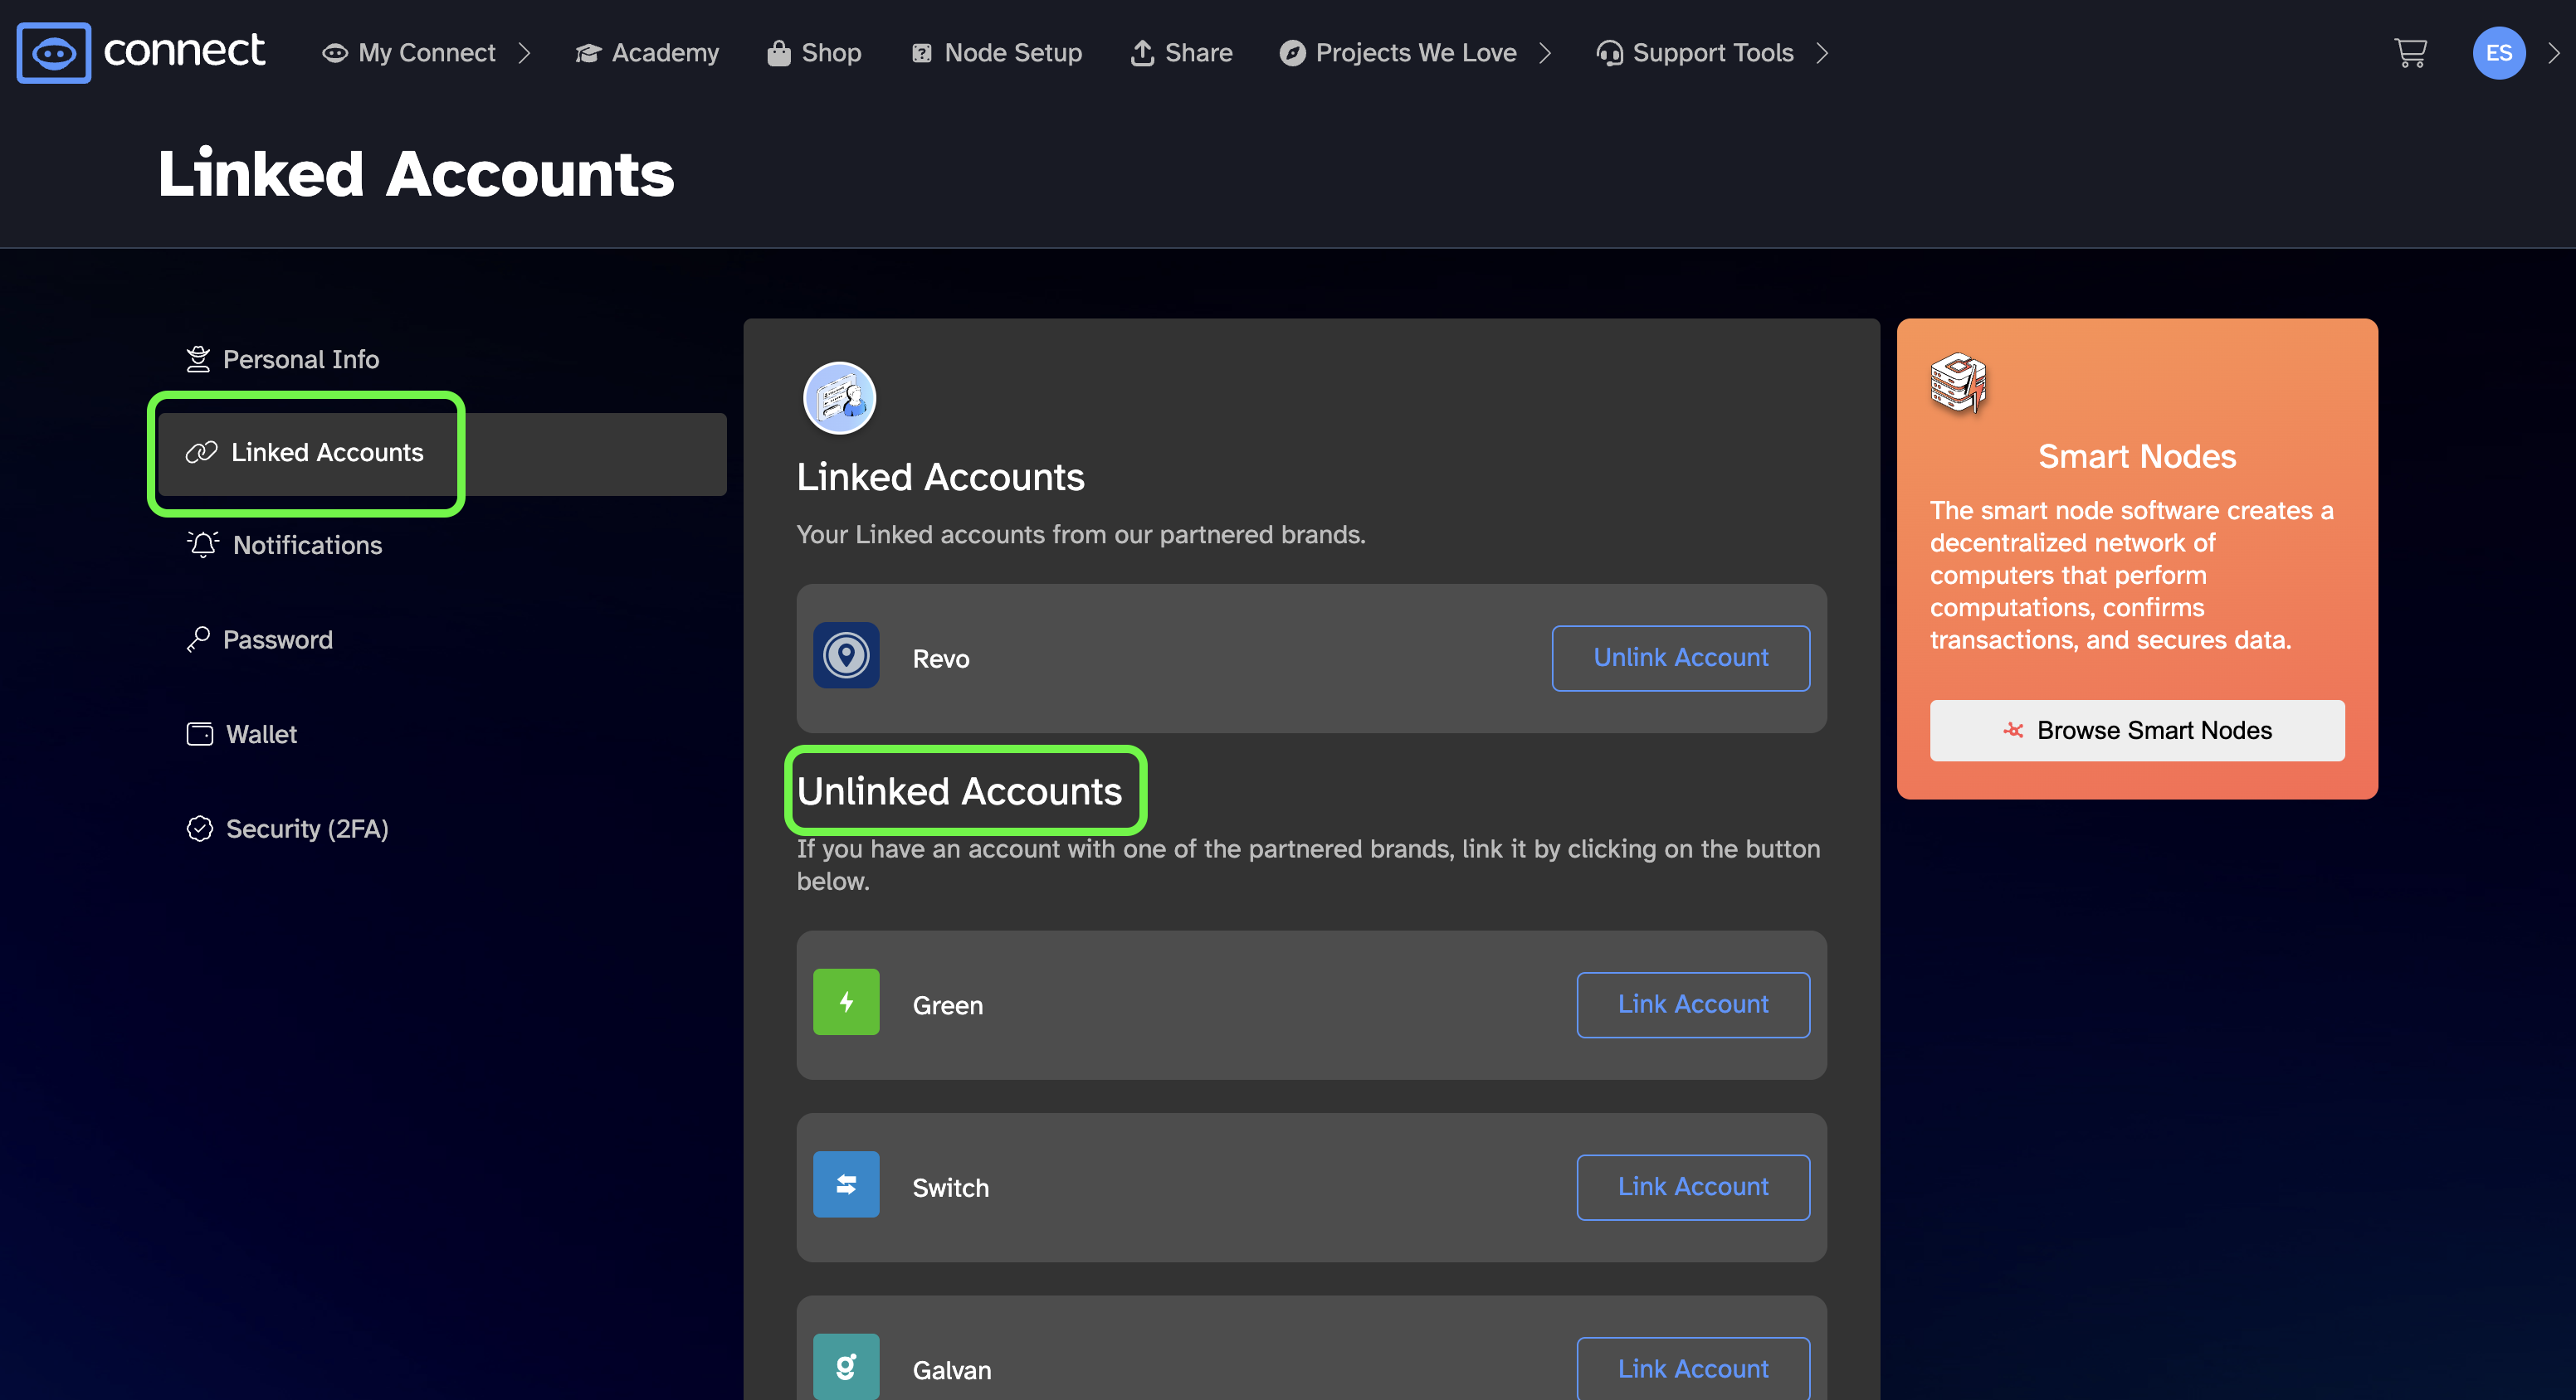Click the Notifications bell icon

(x=203, y=545)
